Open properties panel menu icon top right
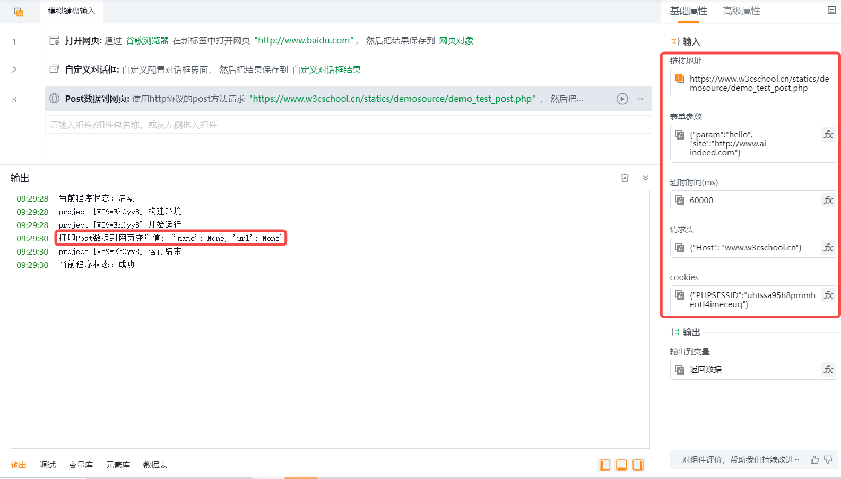 (x=831, y=11)
